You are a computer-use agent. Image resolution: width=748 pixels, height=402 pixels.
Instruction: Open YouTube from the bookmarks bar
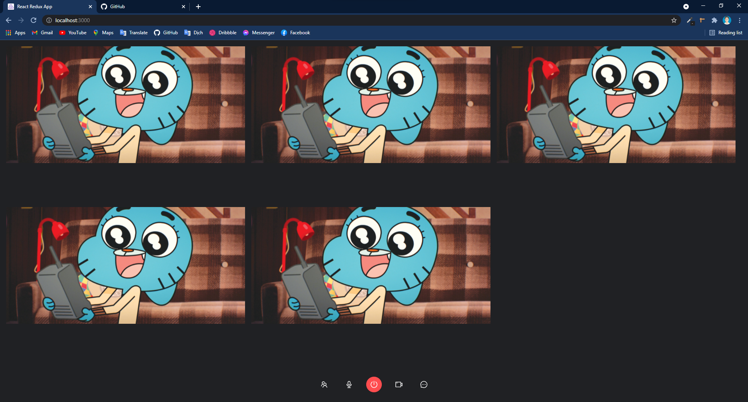pyautogui.click(x=72, y=33)
